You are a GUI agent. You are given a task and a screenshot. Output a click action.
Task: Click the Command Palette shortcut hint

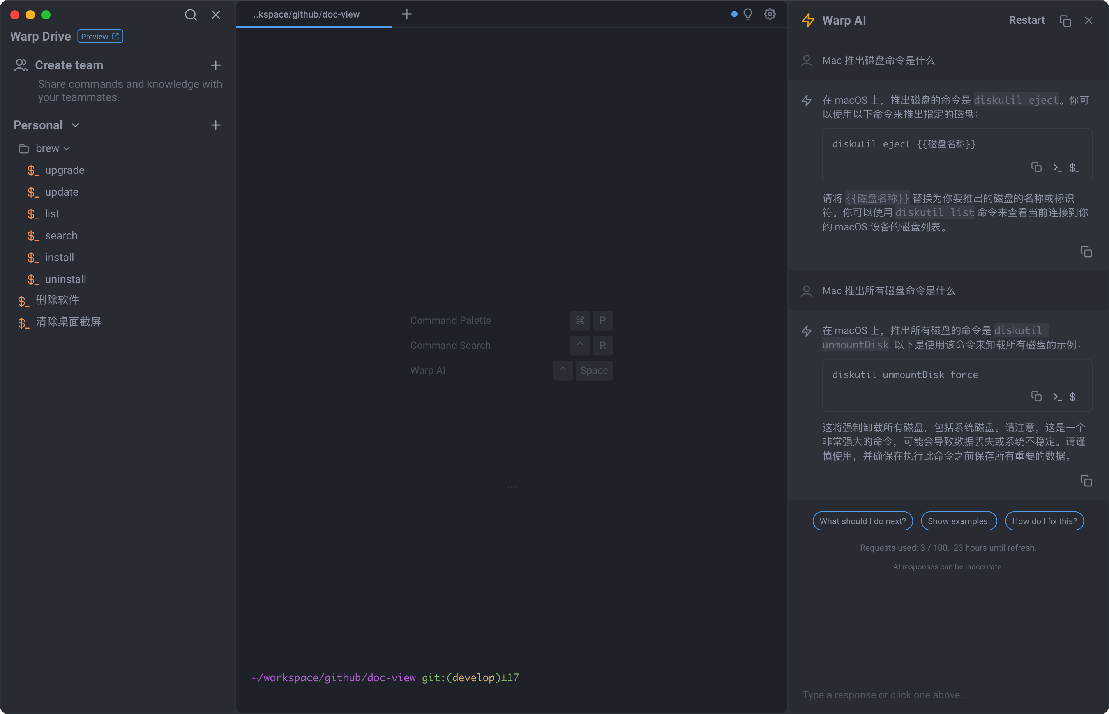click(x=511, y=320)
